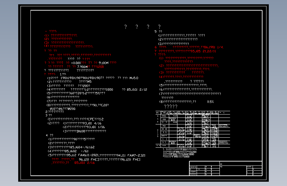Screen dimensions: 287x186
Task: Click the 'FAMsJ1-0921' text
Action: click(x=89, y=155)
